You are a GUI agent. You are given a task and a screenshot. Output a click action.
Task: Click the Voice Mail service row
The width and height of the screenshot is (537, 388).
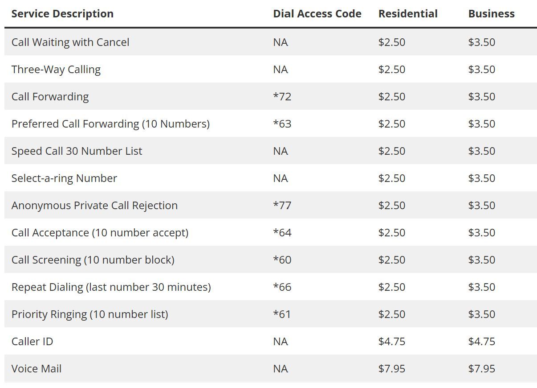coord(271,369)
